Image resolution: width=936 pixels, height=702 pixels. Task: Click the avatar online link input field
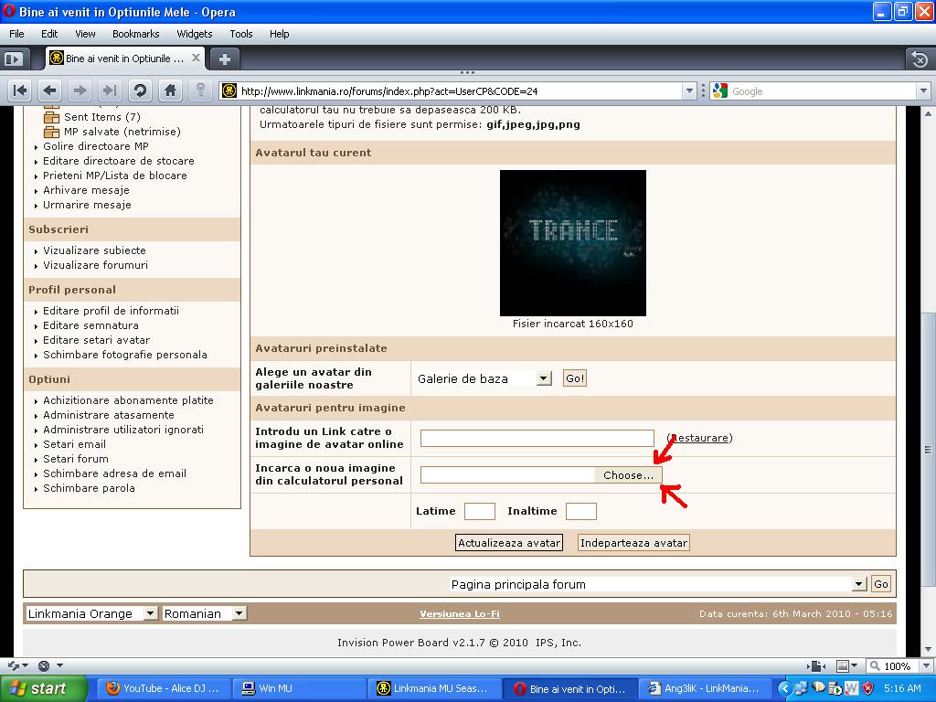pyautogui.click(x=537, y=438)
